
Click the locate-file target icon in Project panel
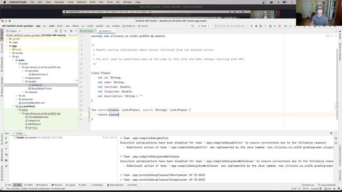(x=56, y=31)
